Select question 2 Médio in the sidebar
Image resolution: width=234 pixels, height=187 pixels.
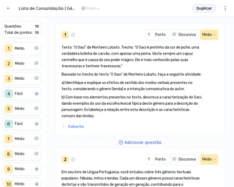click(21, 63)
